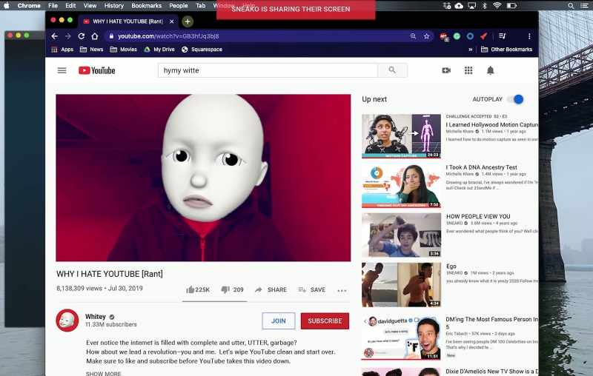Open the Ego video thumbnail

[401, 285]
